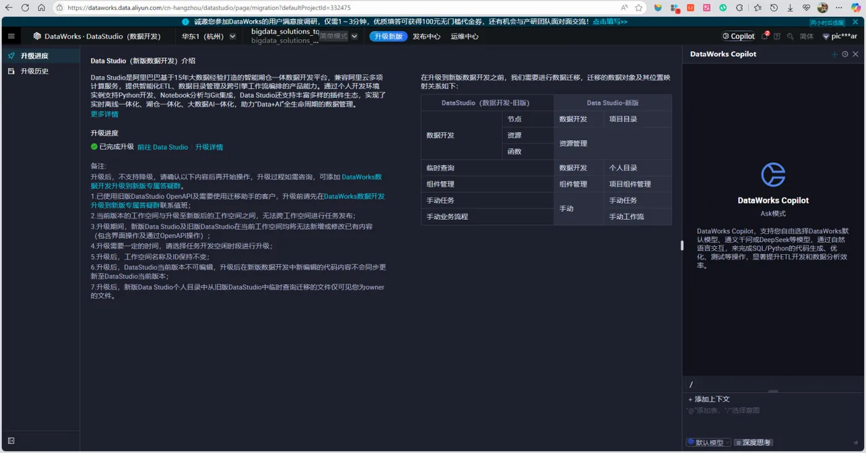This screenshot has height=453, width=866.
Task: Click the 个人目录 table cell
Action: [637, 168]
